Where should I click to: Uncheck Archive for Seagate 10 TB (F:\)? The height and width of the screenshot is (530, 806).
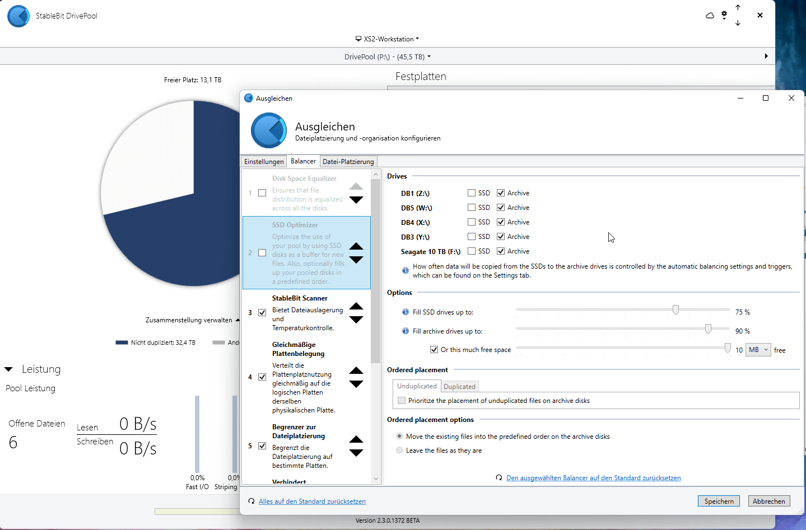click(x=501, y=251)
